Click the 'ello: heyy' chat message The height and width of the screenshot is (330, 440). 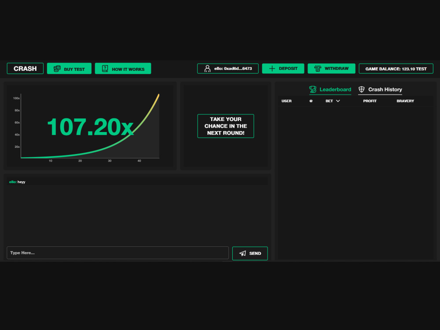tap(17, 182)
